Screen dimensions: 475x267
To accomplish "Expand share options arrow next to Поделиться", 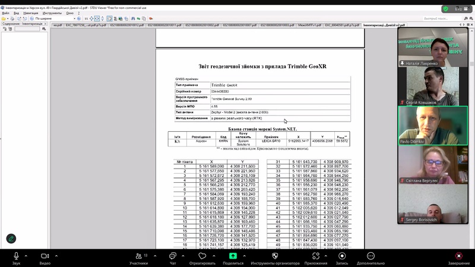I will tap(244, 256).
